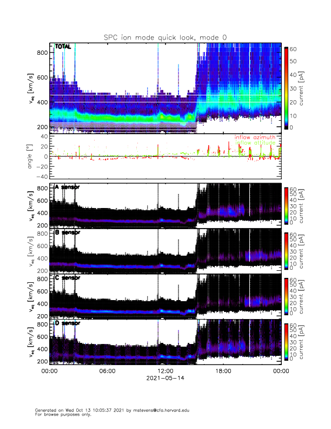The image size is (331, 429).
Task: Click the 'B sensor' panel label
Action: click(x=67, y=232)
